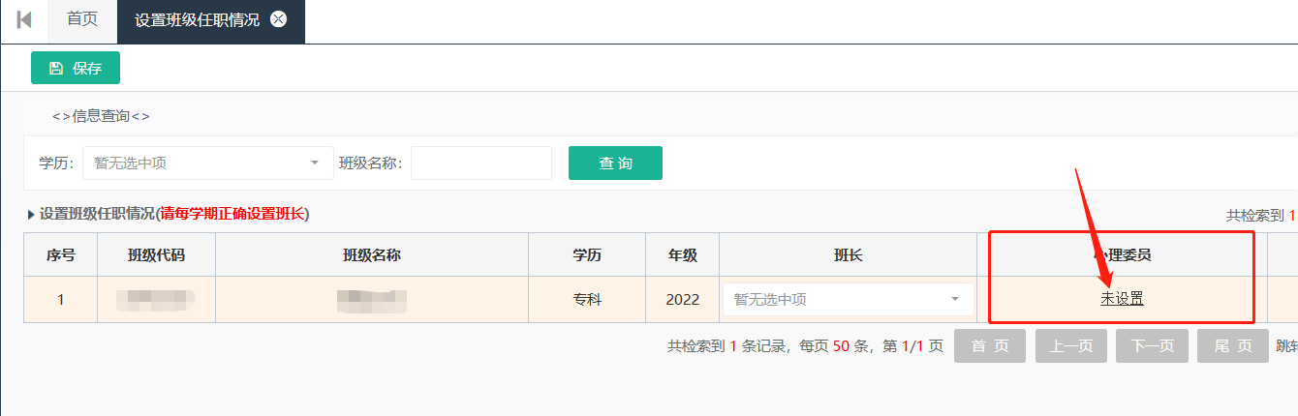This screenshot has width=1298, height=416.
Task: Jump to last page with 尾 页
Action: [1232, 346]
